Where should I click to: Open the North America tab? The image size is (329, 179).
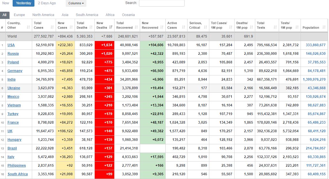click(x=43, y=15)
